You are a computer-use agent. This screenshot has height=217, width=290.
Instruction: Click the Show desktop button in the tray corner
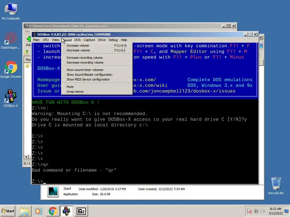pos(287,211)
